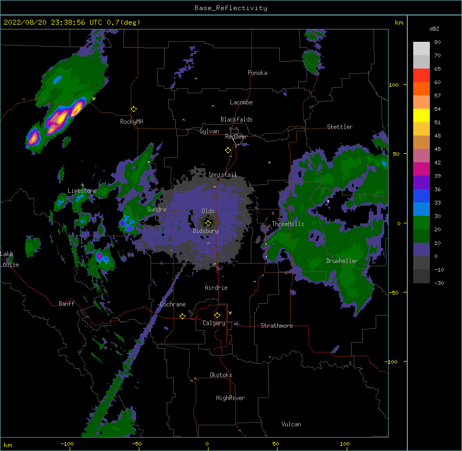462x451 pixels.
Task: Choose the light grey 70–80 dBZ swatch
Action: coord(421,49)
